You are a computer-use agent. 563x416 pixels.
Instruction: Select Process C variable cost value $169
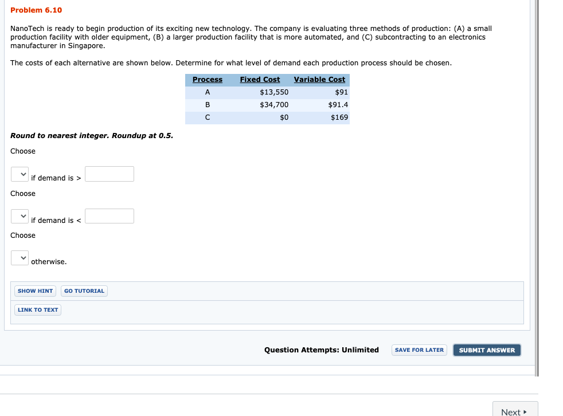coord(339,117)
